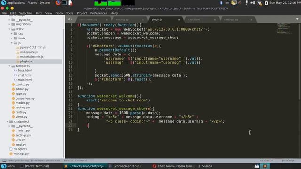Change Tab Size in status bar
This screenshot has width=301, height=169.
[x=266, y=161]
